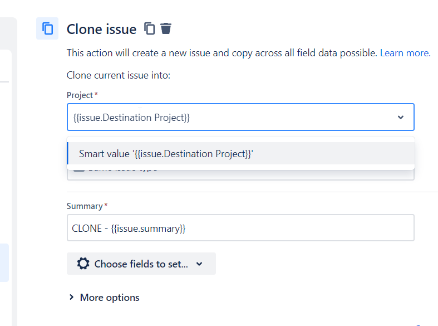
Task: Click the chevron arrow before More options
Action: point(71,297)
